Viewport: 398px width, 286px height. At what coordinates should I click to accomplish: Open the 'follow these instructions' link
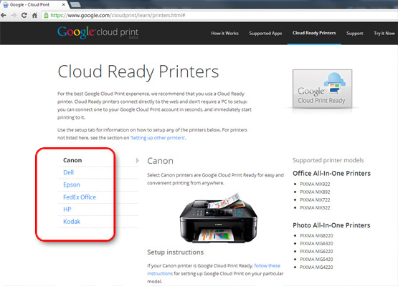point(214,270)
